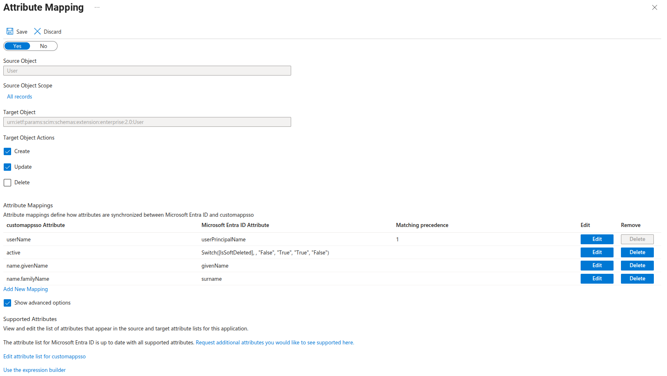
Task: Edit the active attribute mapping
Action: [x=597, y=252]
